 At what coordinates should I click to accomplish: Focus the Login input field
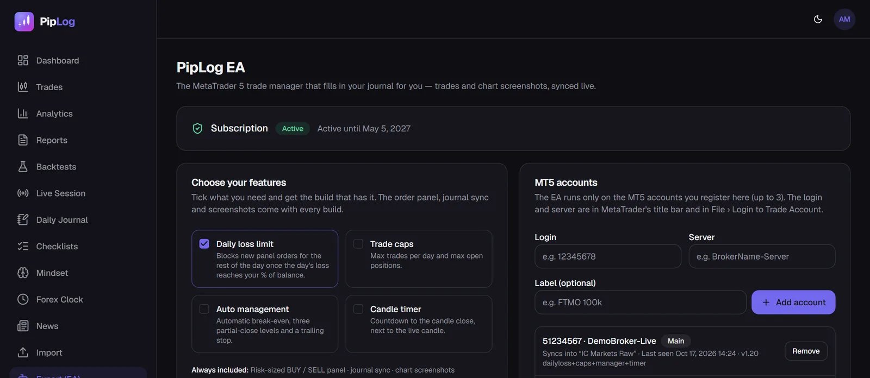pos(608,256)
